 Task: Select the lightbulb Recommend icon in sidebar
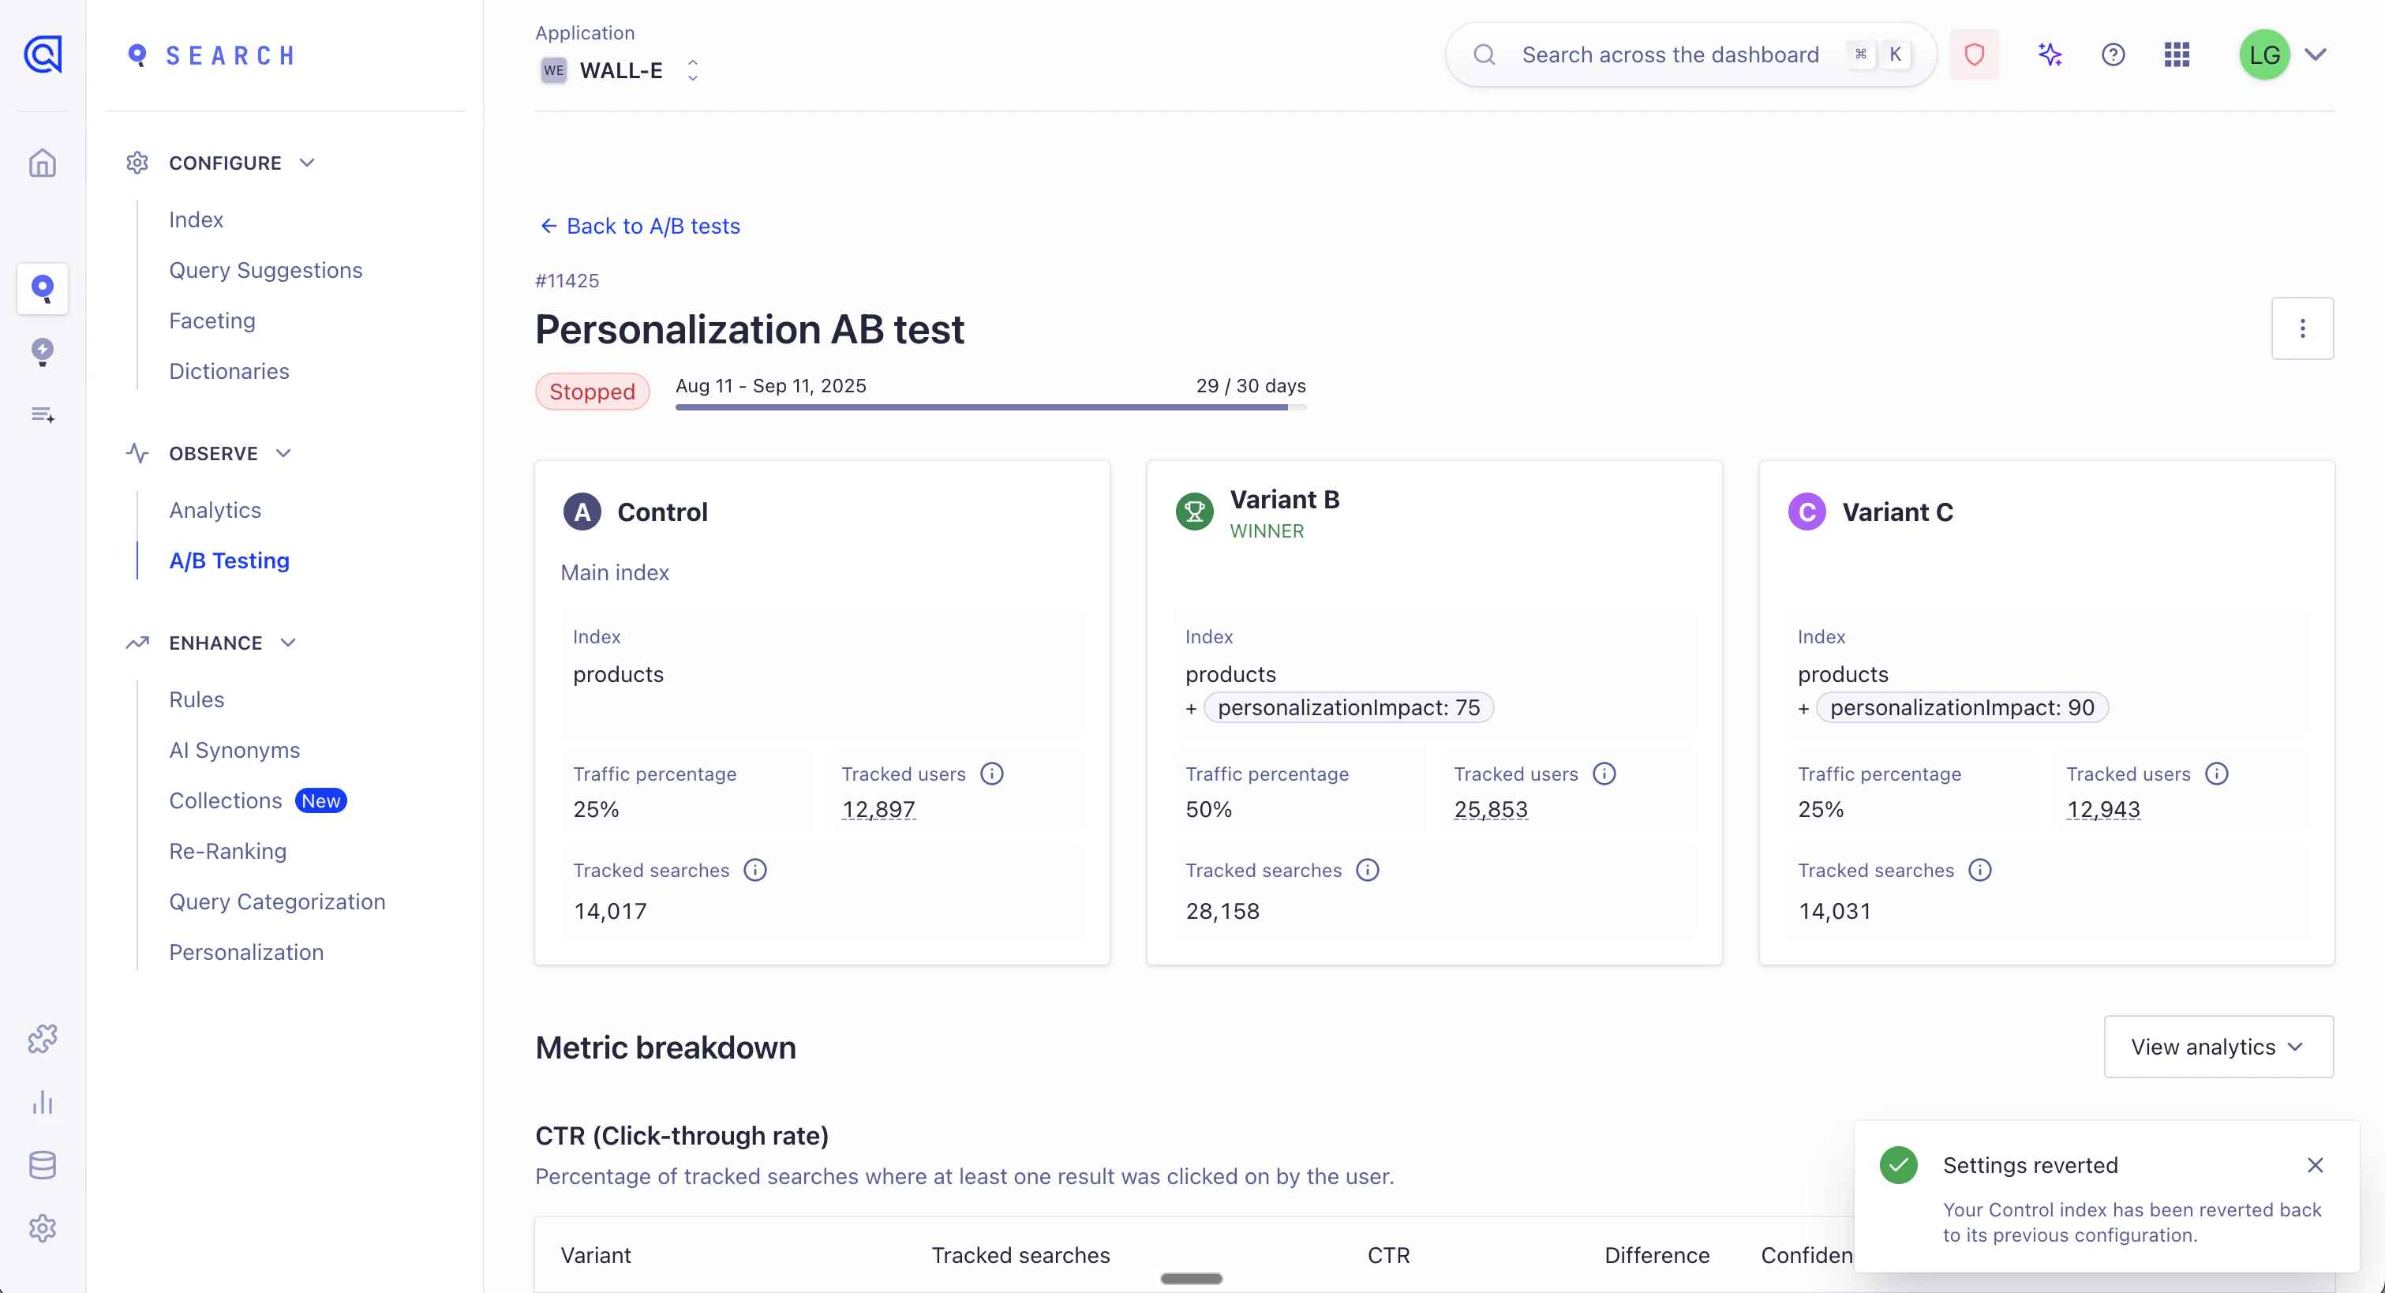[x=43, y=352]
